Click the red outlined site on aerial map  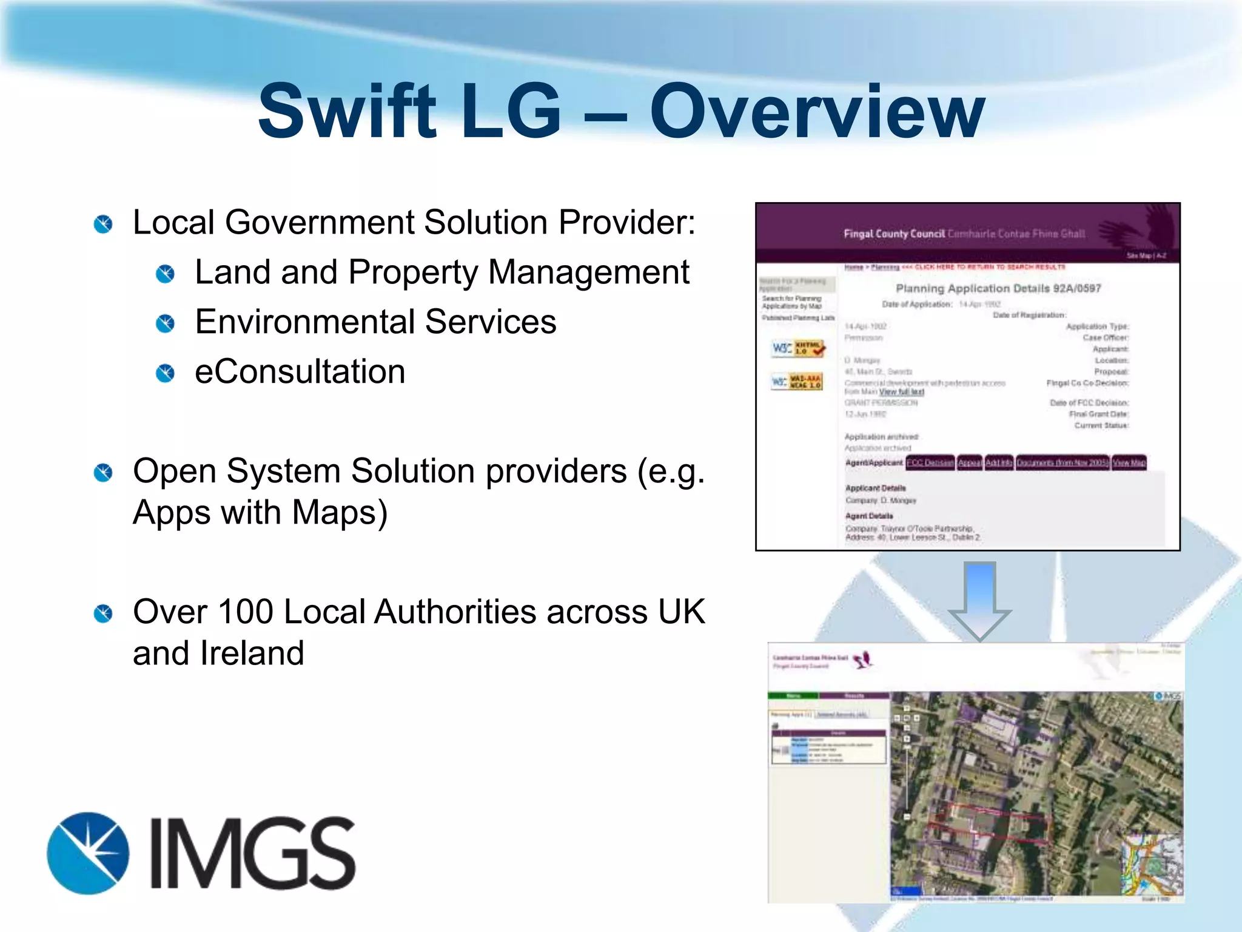(x=990, y=824)
